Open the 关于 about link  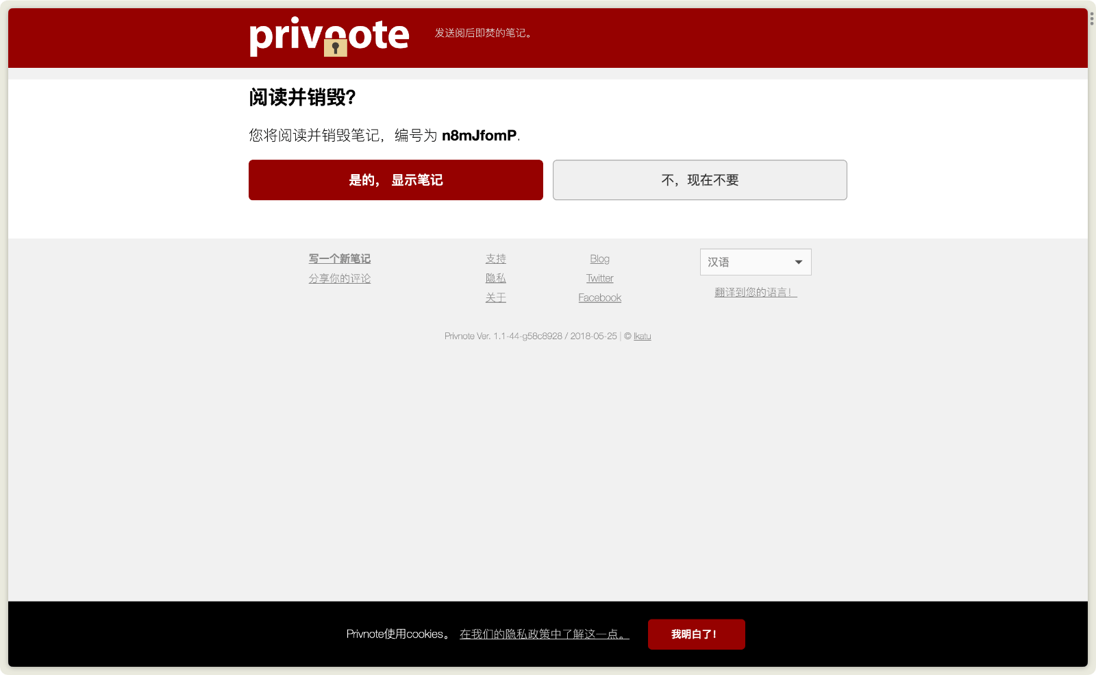(x=495, y=298)
